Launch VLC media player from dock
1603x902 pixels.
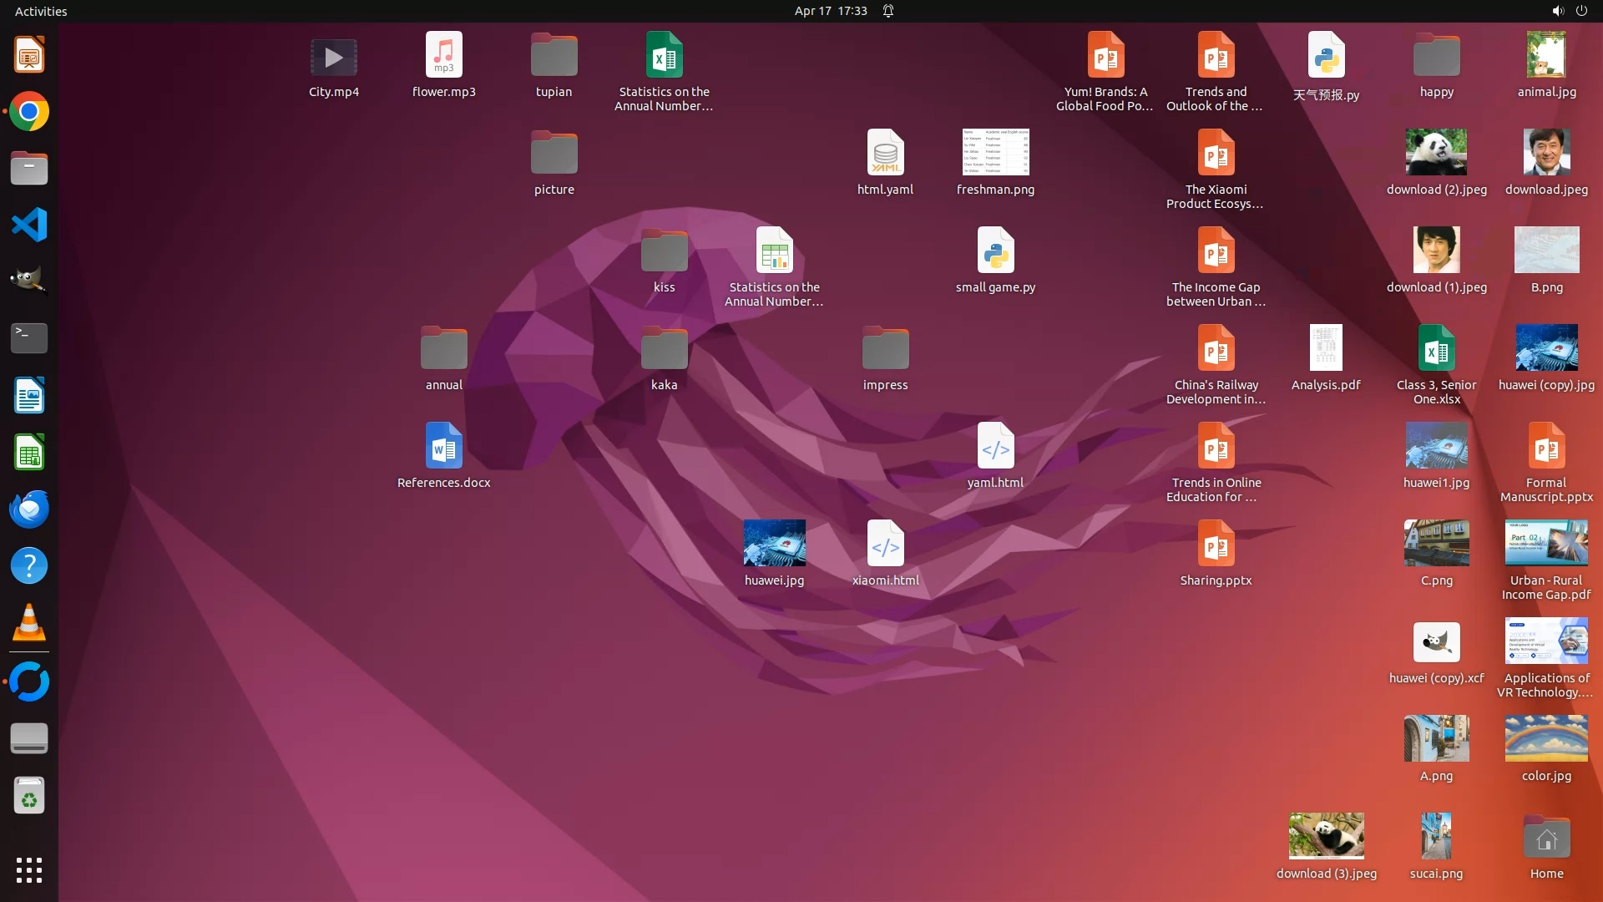point(29,622)
